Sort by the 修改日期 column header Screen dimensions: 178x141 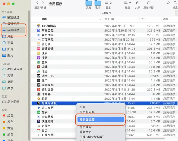[109, 19]
